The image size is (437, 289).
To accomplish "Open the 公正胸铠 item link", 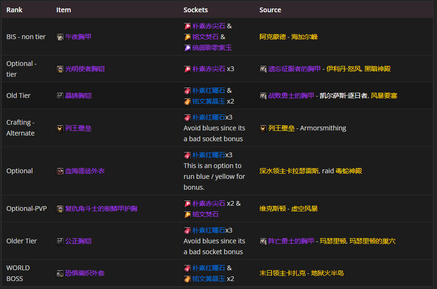I will [x=78, y=241].
